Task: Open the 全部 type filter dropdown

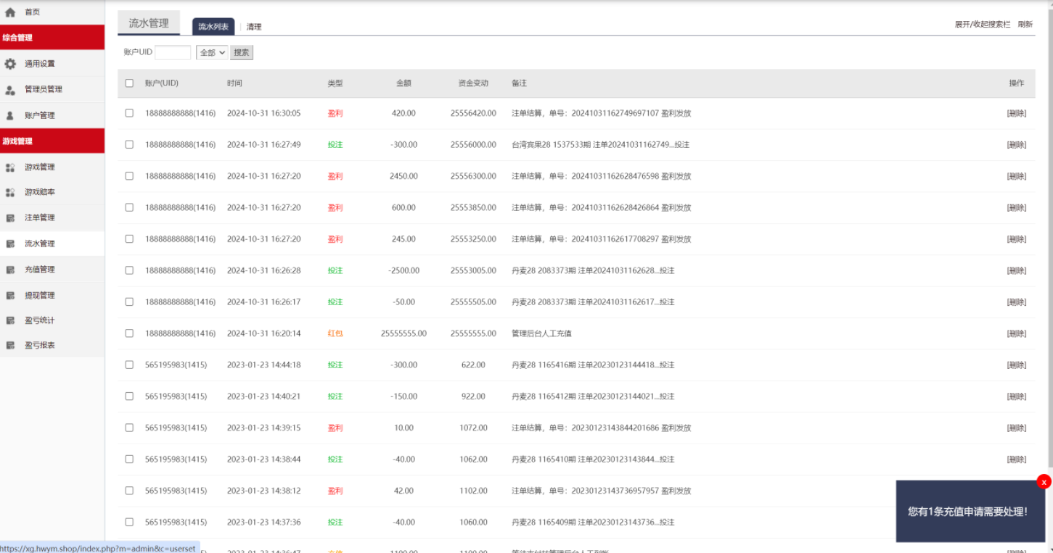Action: click(x=212, y=52)
